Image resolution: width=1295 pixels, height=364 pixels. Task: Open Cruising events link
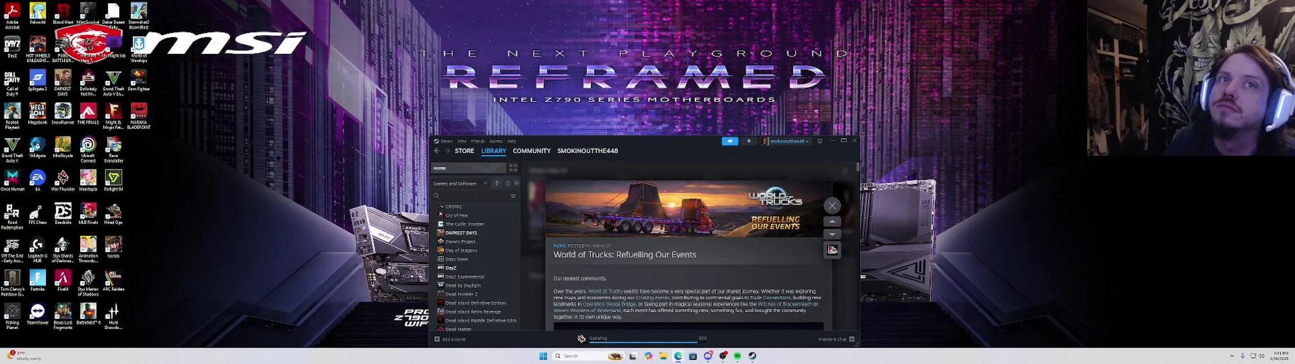coord(653,298)
